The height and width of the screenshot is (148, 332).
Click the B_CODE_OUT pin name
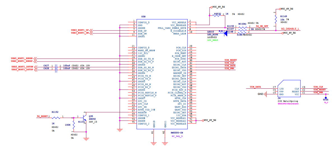tap(179, 56)
